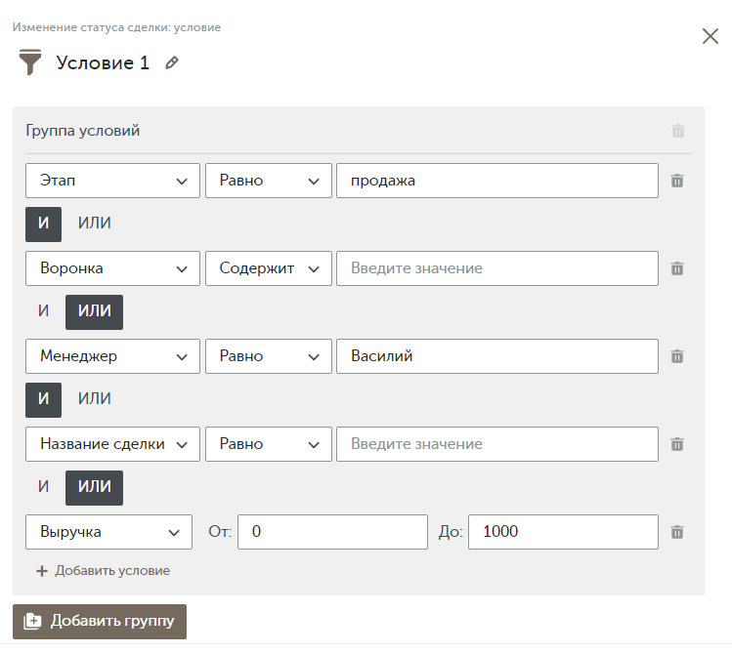Select И above the Выручка row

click(x=43, y=487)
